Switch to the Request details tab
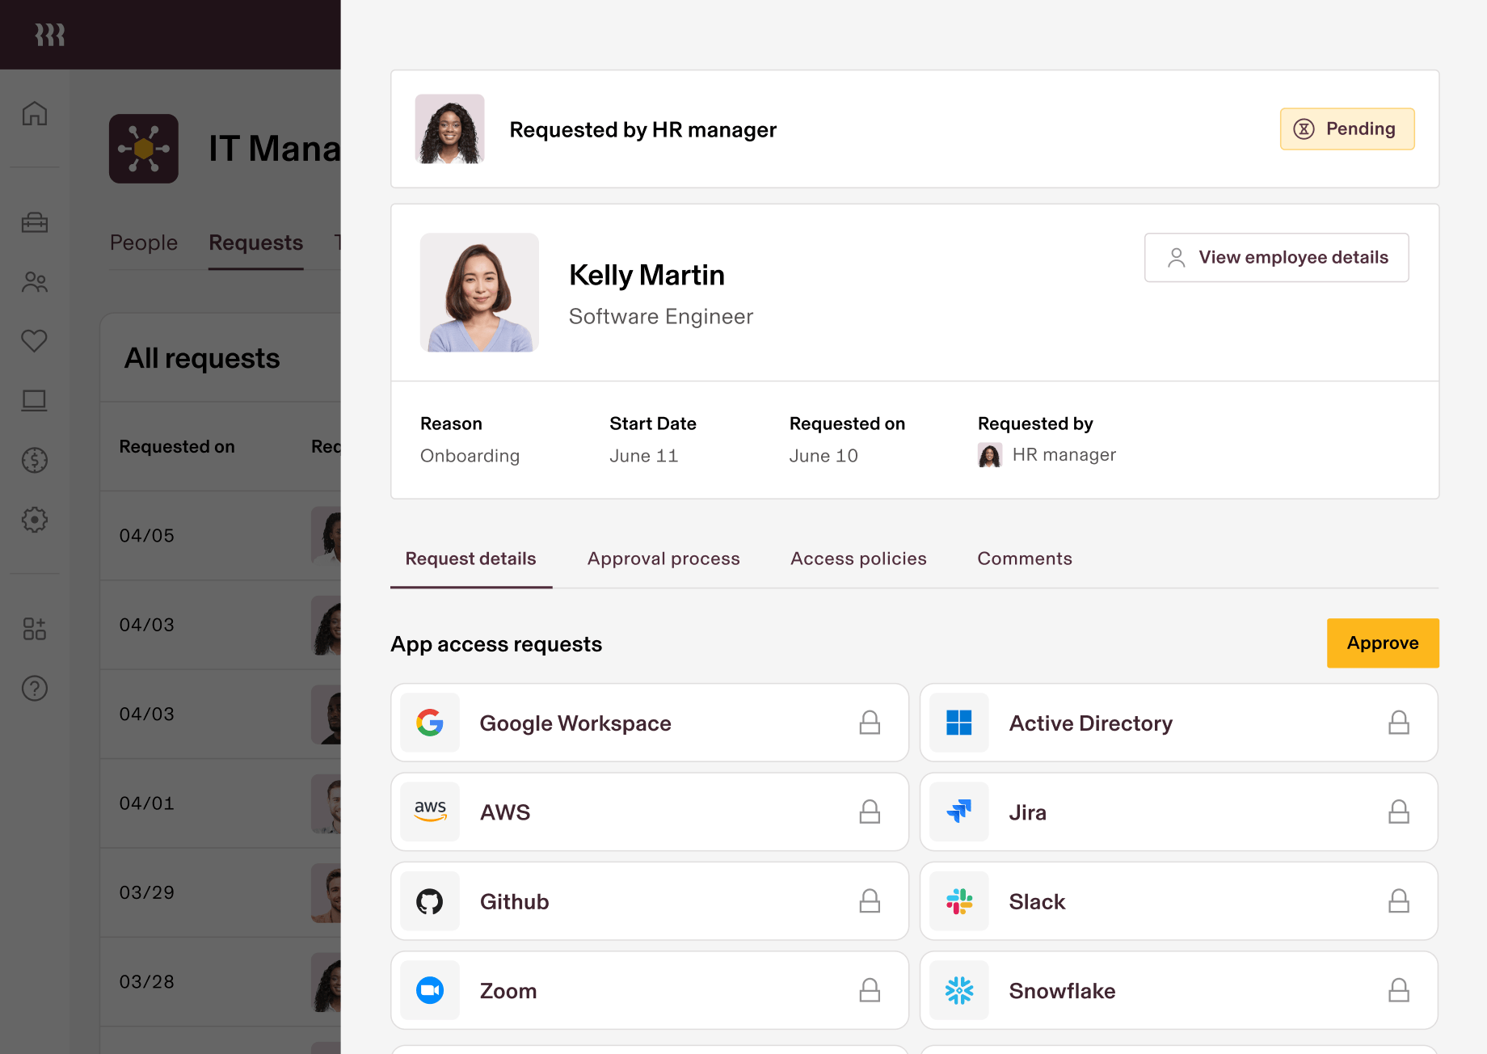The image size is (1487, 1054). (471, 559)
